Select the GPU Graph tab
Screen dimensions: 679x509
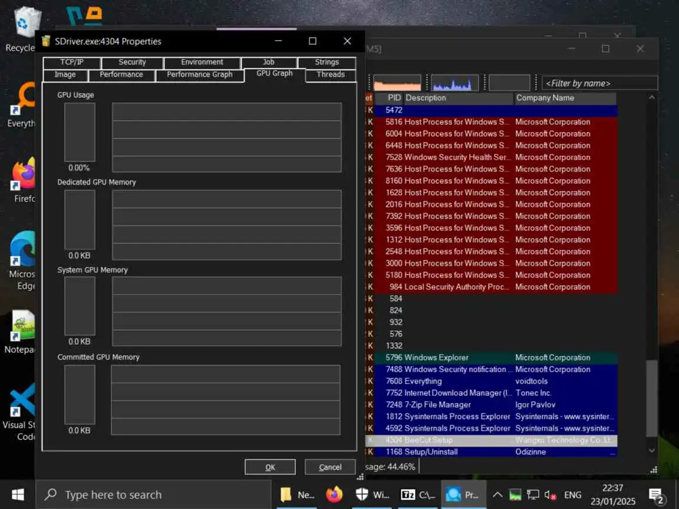point(275,74)
